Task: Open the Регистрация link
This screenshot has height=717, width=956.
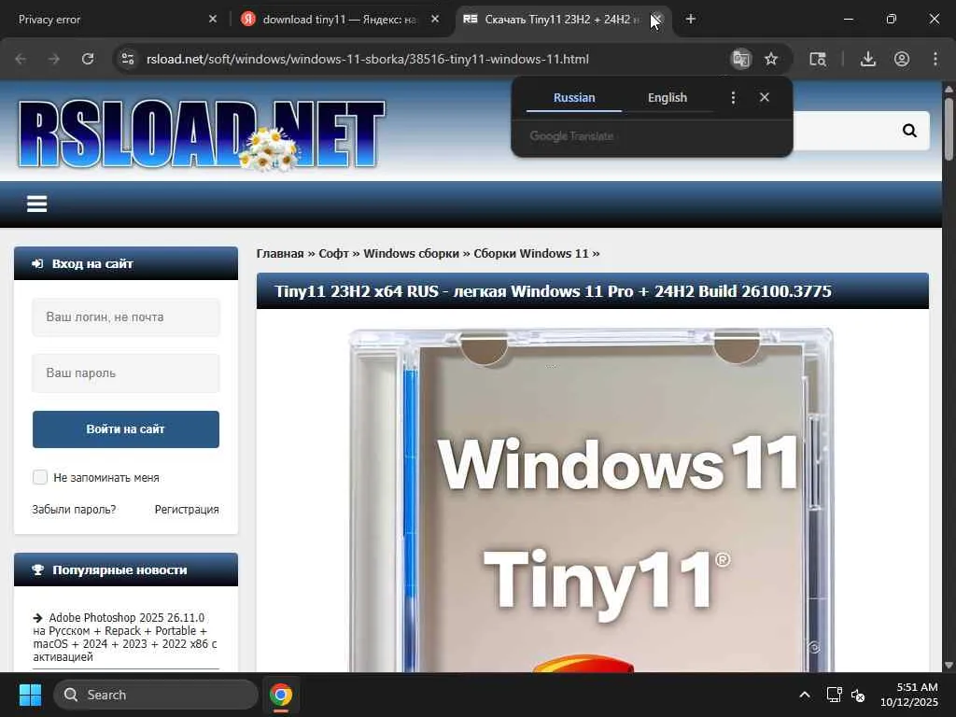Action: (187, 510)
